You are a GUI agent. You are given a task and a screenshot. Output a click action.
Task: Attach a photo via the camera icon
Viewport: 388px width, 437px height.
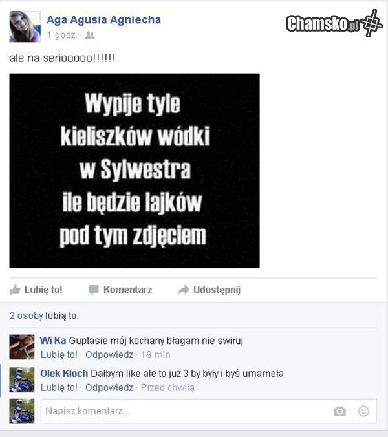click(x=339, y=411)
